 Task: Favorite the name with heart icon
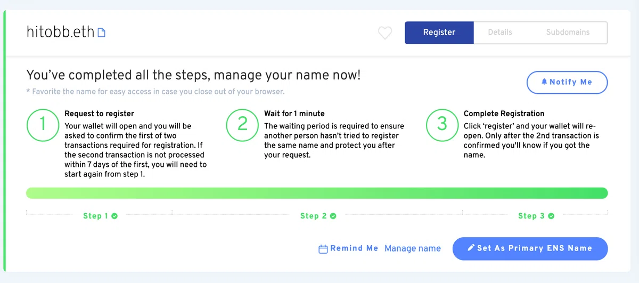tap(385, 33)
